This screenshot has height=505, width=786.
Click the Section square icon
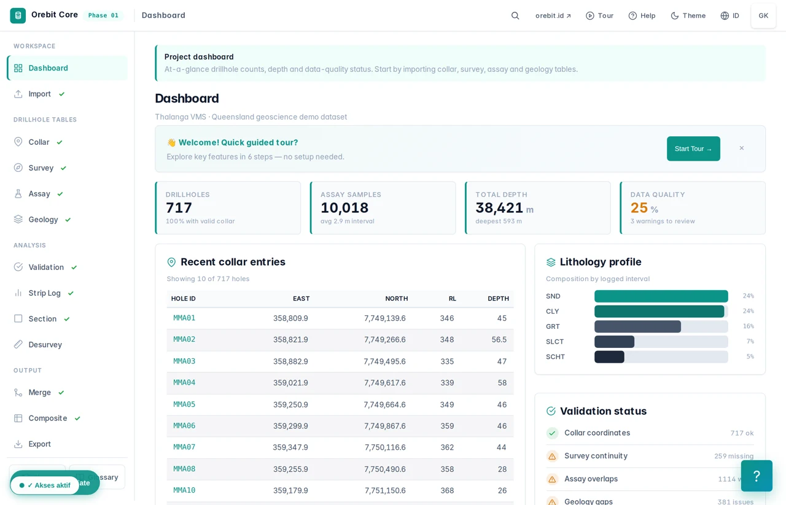pos(18,318)
